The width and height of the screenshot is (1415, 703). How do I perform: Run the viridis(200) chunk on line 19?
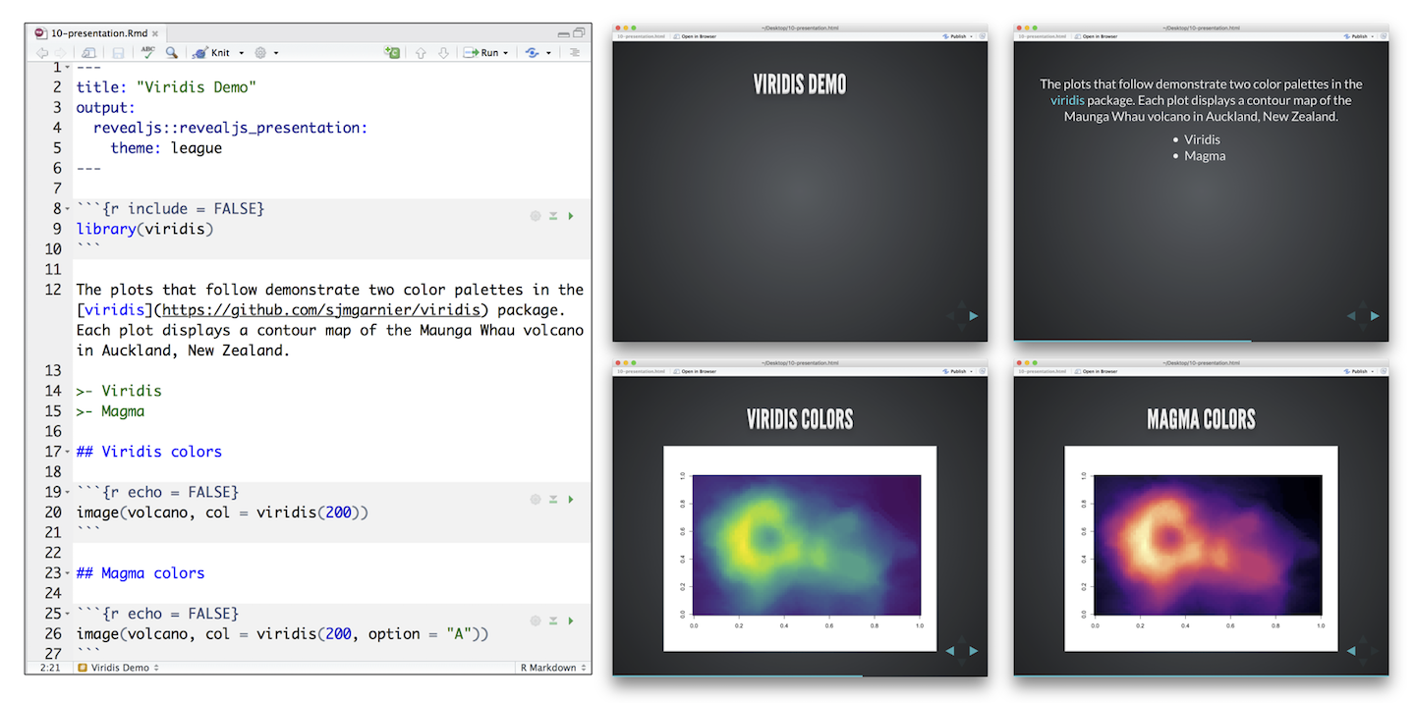[572, 499]
